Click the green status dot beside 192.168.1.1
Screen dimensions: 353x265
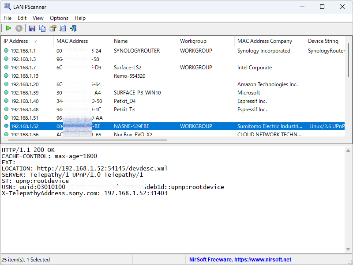5,50
